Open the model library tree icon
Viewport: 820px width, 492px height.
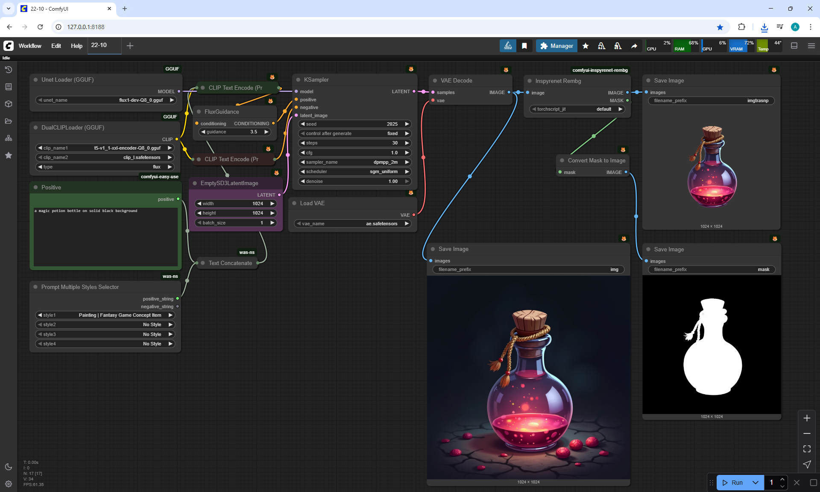coord(8,138)
